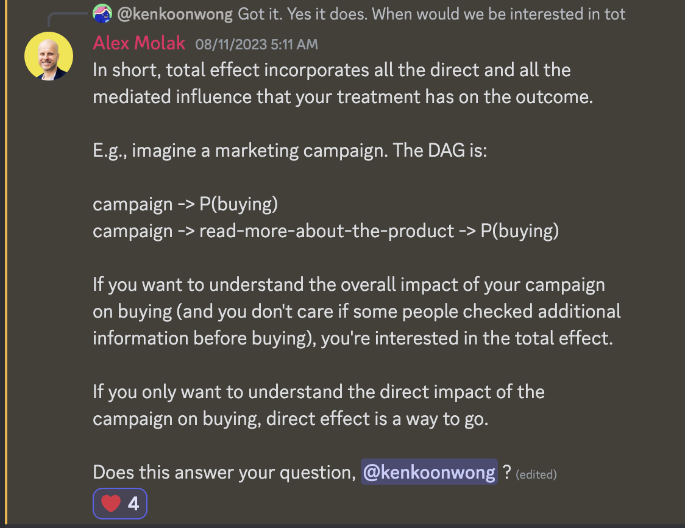Click the yellow mention bar at the message's left edge

(5, 262)
